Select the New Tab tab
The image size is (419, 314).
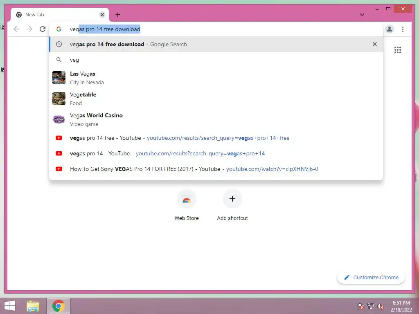(60, 15)
